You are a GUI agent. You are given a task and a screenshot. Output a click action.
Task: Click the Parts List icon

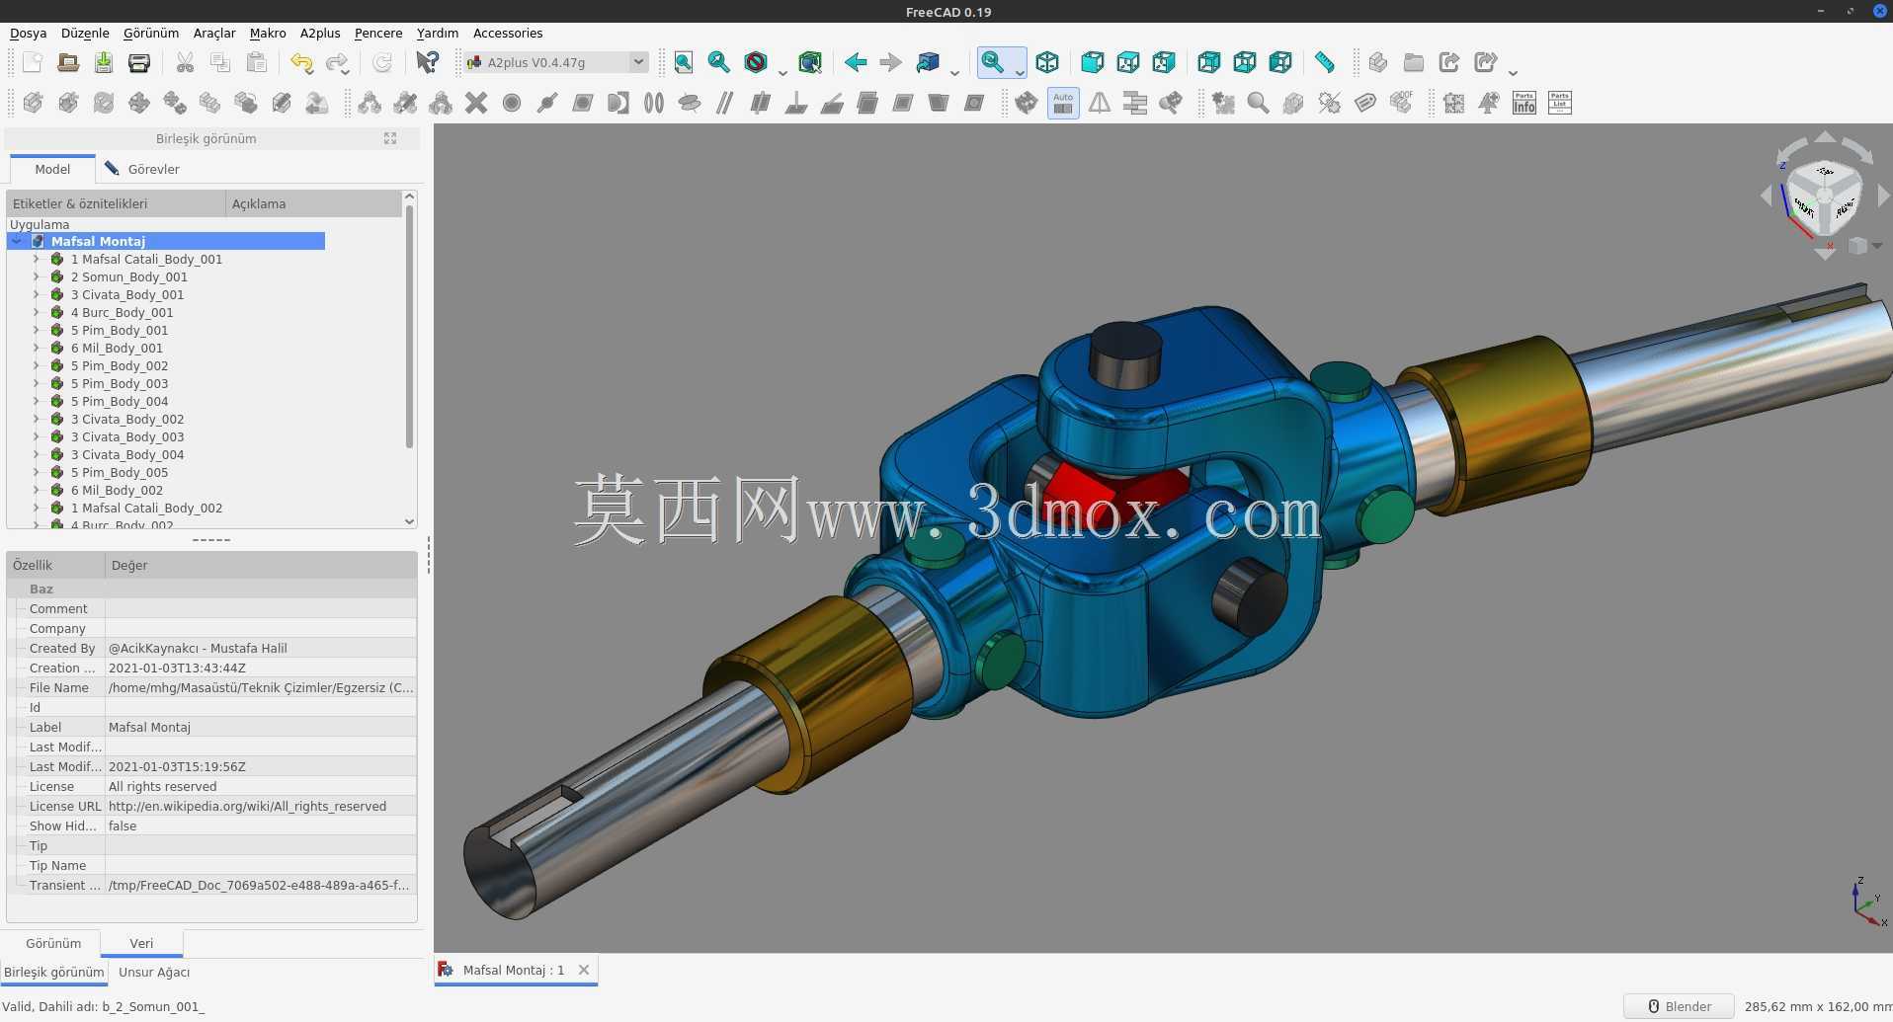(x=1560, y=103)
